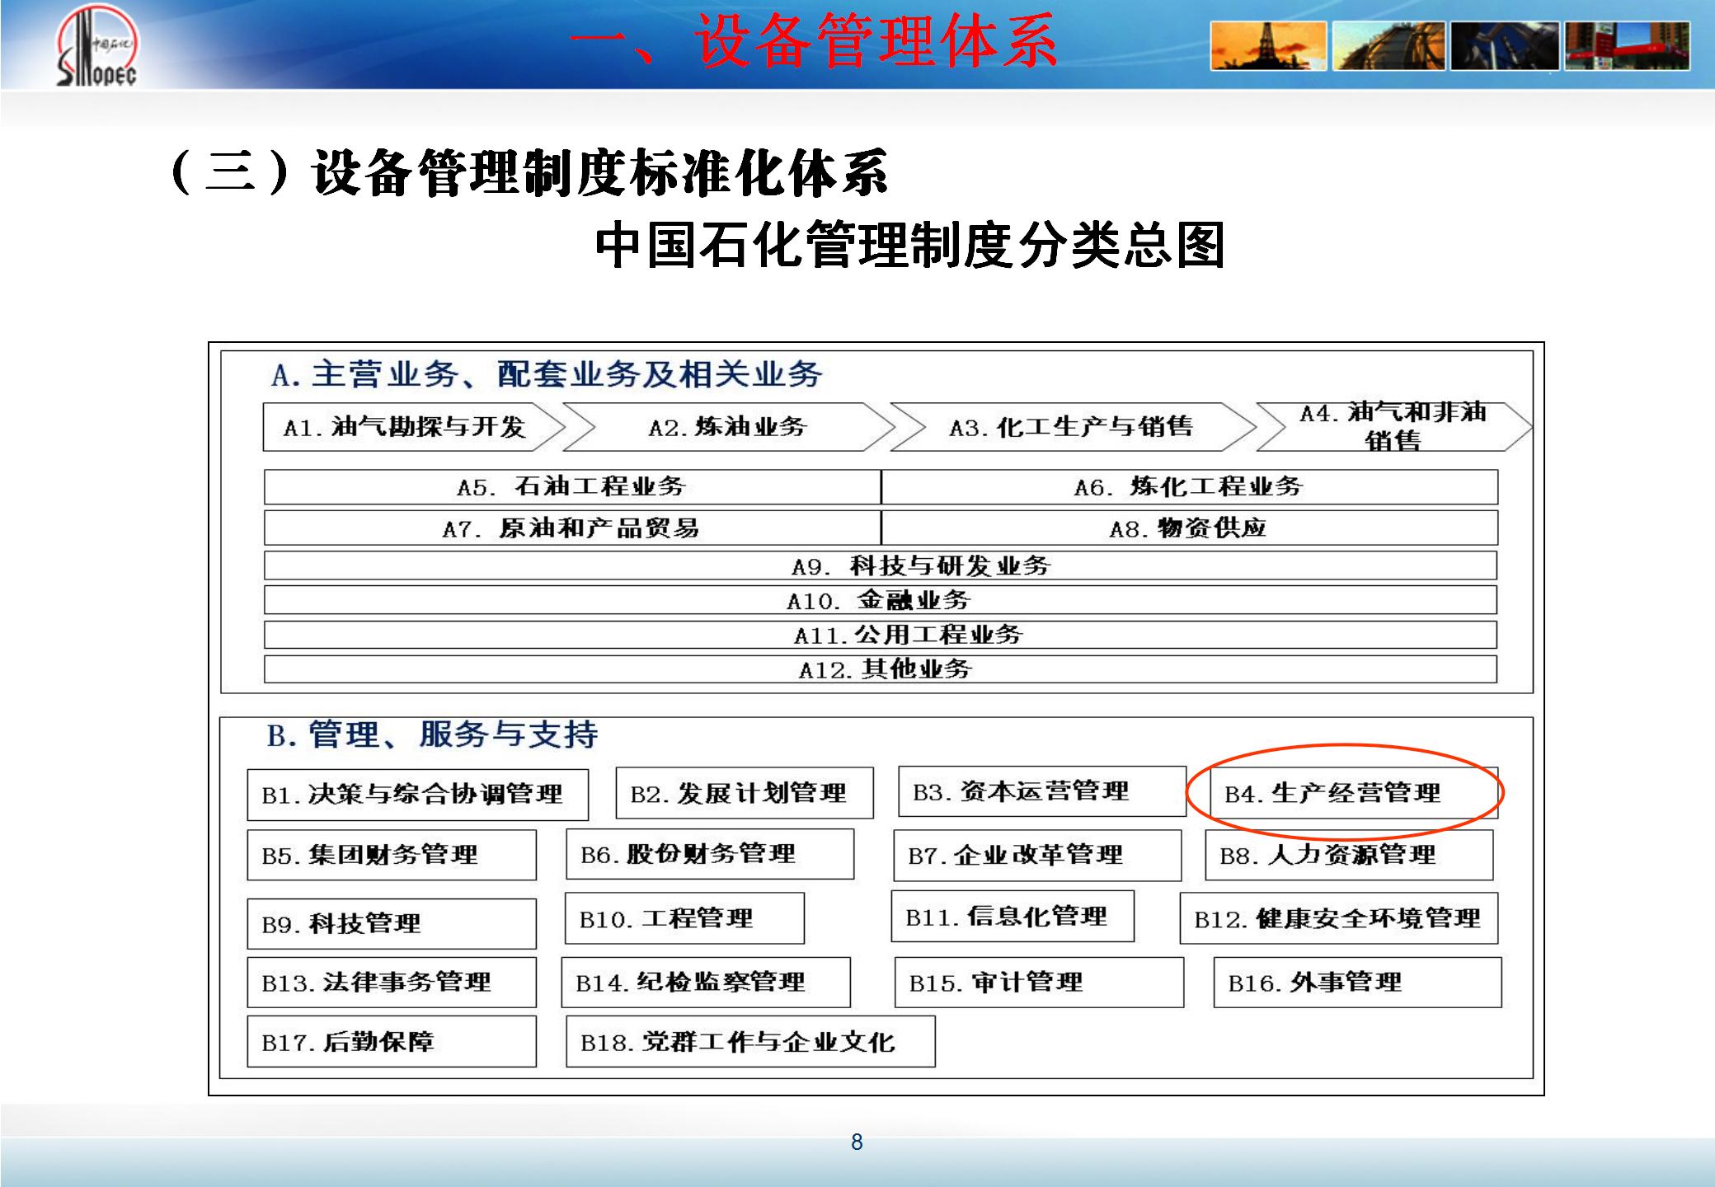Click the A3 化工生产与销售 arrow
Screen dimensions: 1715x1187
point(1070,427)
